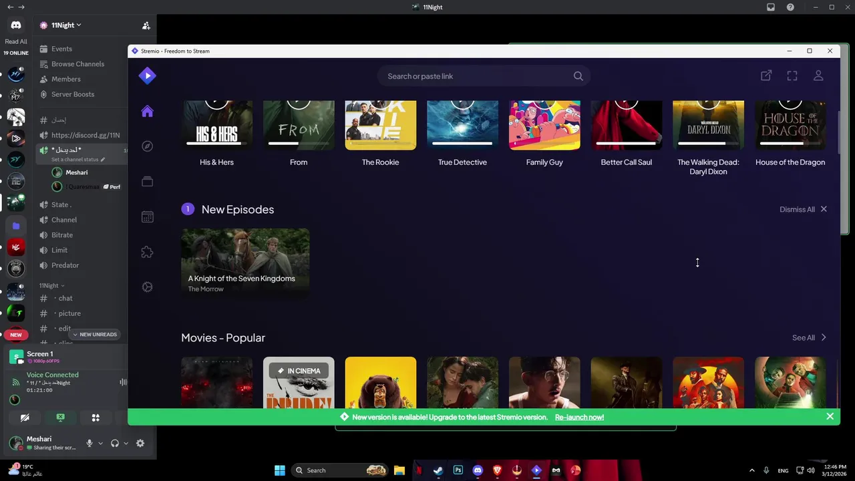Click the open-external-link icon in Stremio header

(766, 76)
